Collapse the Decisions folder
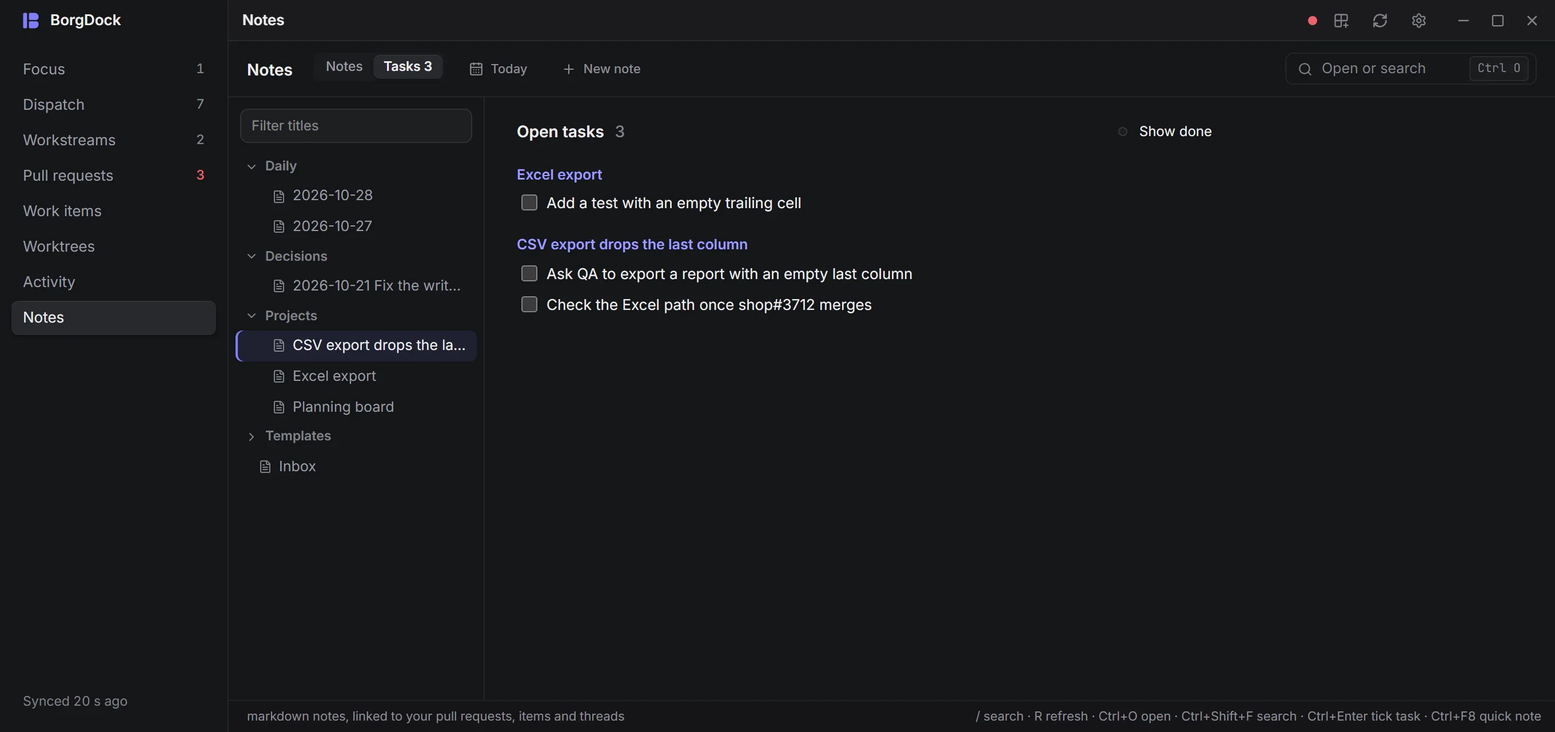The width and height of the screenshot is (1555, 732). (x=251, y=256)
